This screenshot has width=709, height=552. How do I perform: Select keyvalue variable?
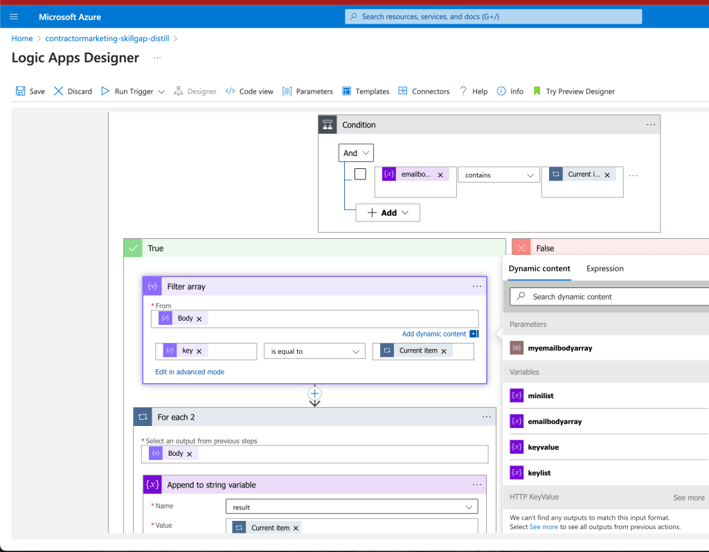point(606,447)
